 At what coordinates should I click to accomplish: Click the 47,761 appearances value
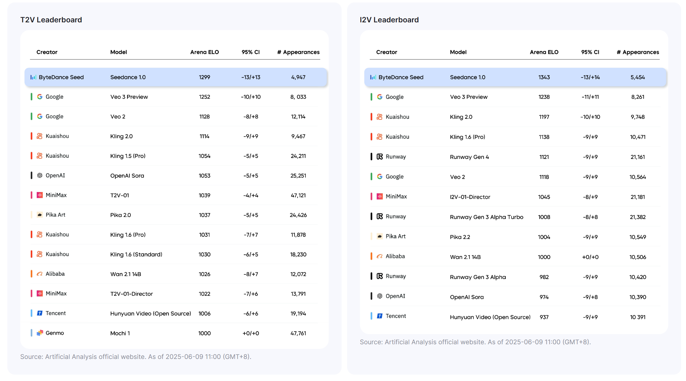pos(298,333)
